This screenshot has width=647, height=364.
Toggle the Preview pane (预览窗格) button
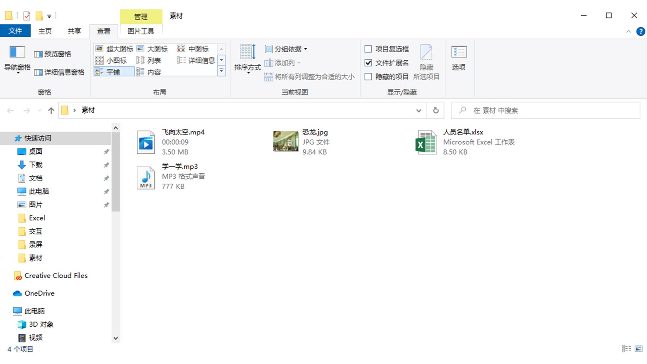click(53, 54)
